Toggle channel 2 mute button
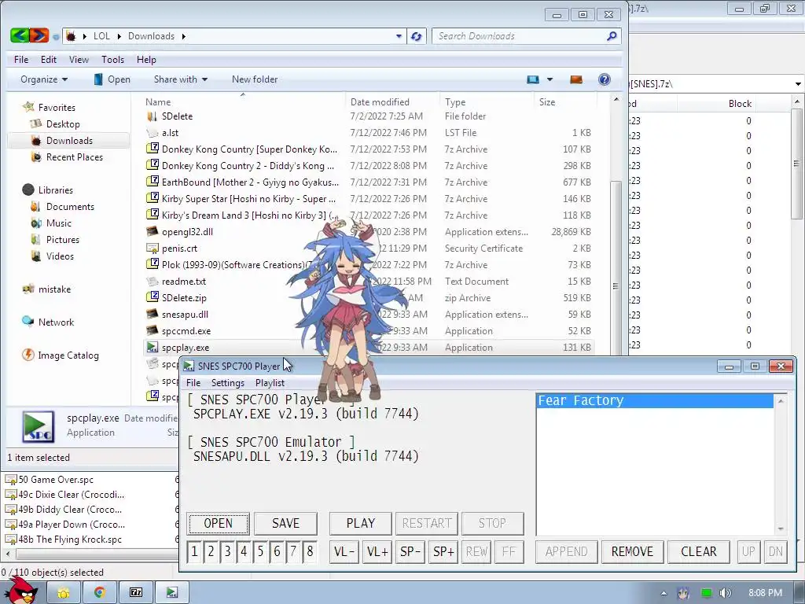Viewport: 805px width, 604px height. point(211,551)
